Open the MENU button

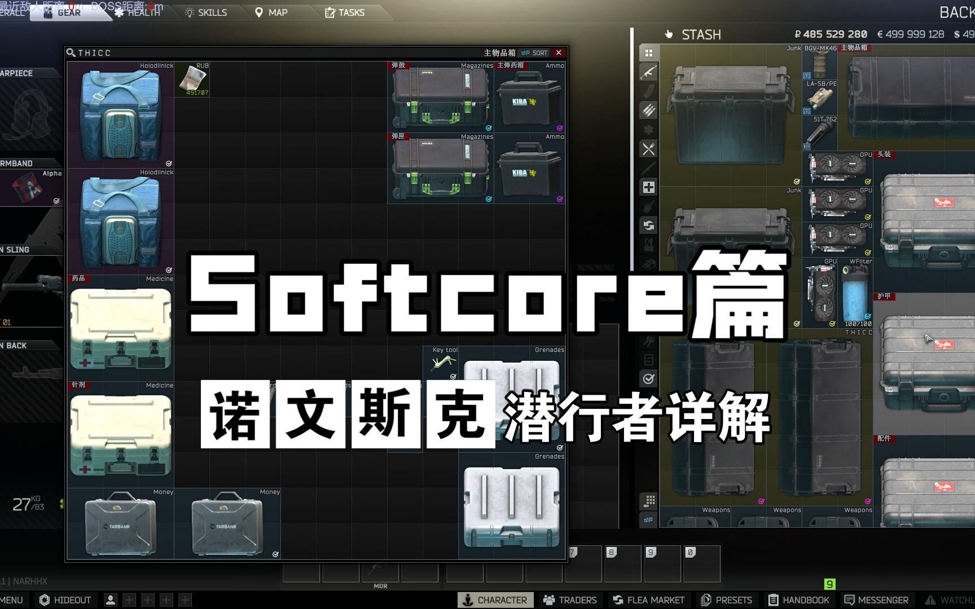click(11, 600)
